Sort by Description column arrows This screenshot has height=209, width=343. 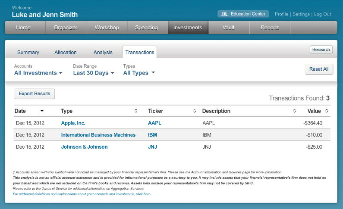(294, 111)
